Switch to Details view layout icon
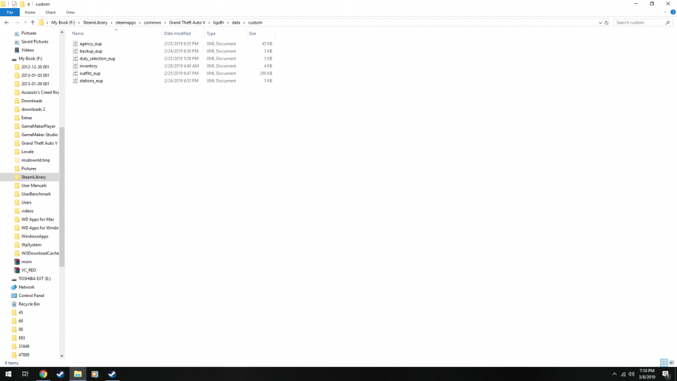Viewport: 677px width, 381px height. [x=664, y=363]
